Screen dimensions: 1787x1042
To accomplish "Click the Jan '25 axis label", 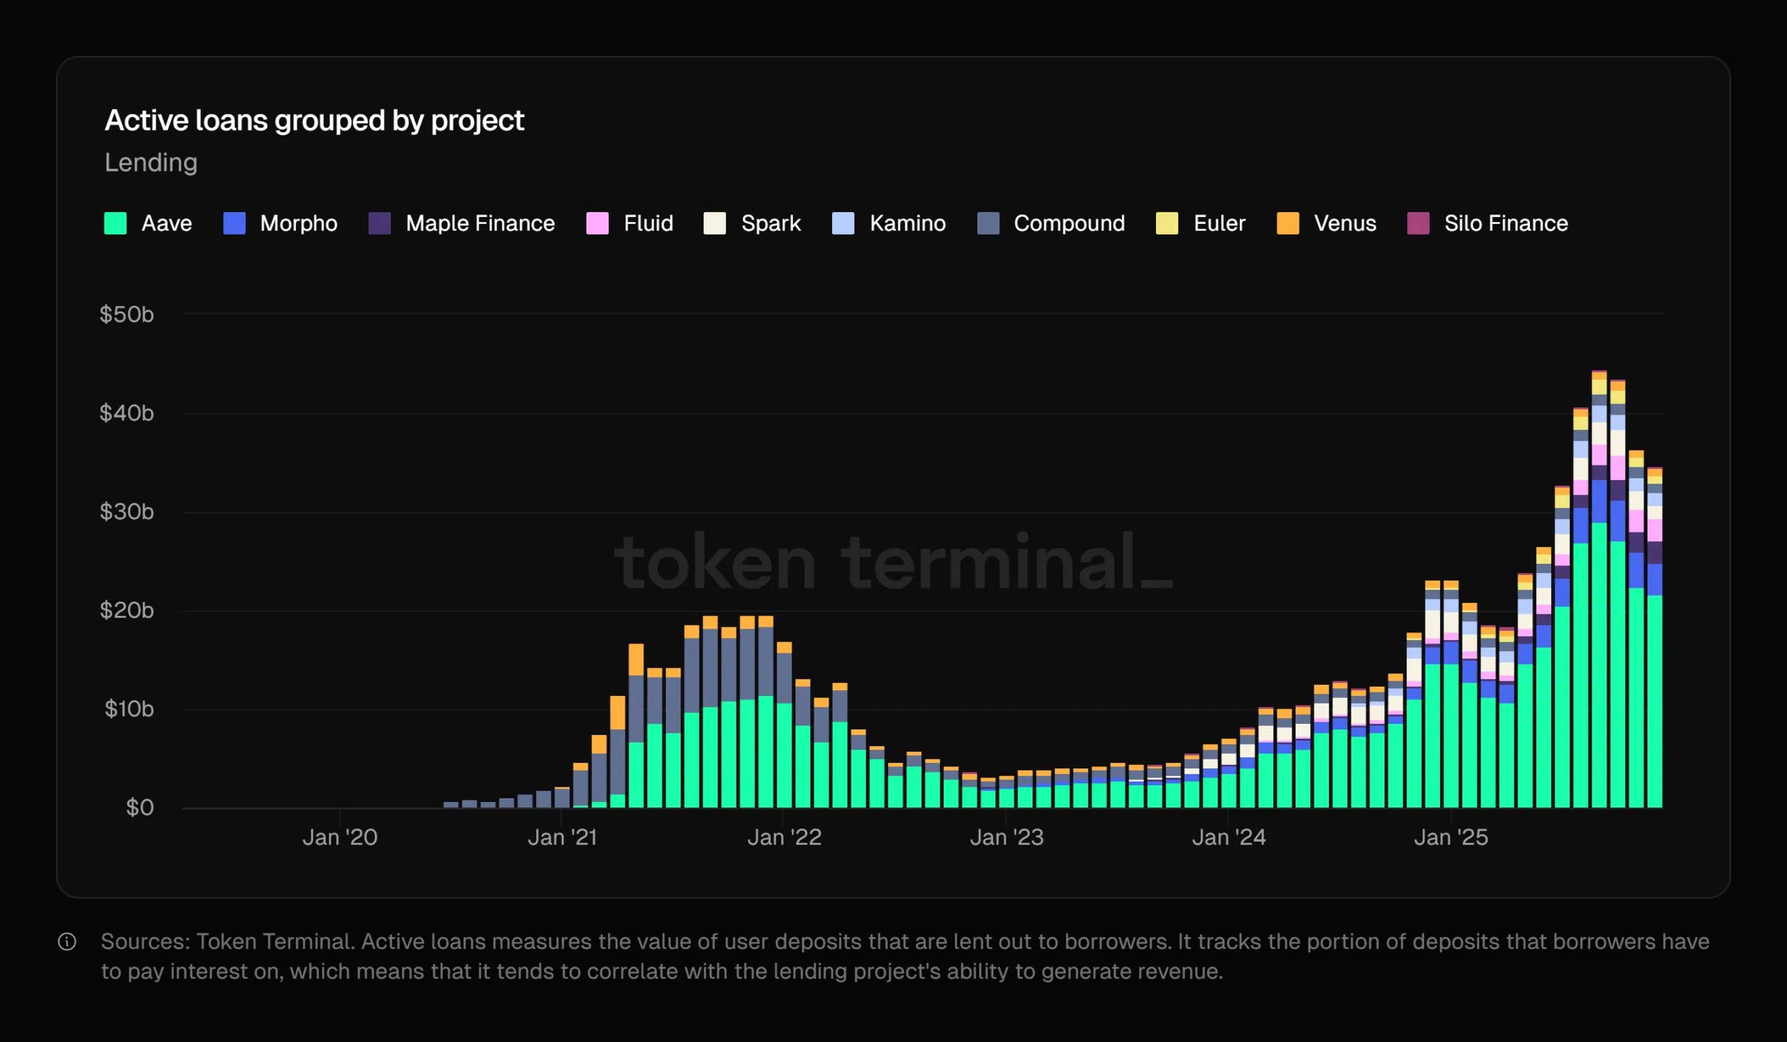I will point(1451,837).
